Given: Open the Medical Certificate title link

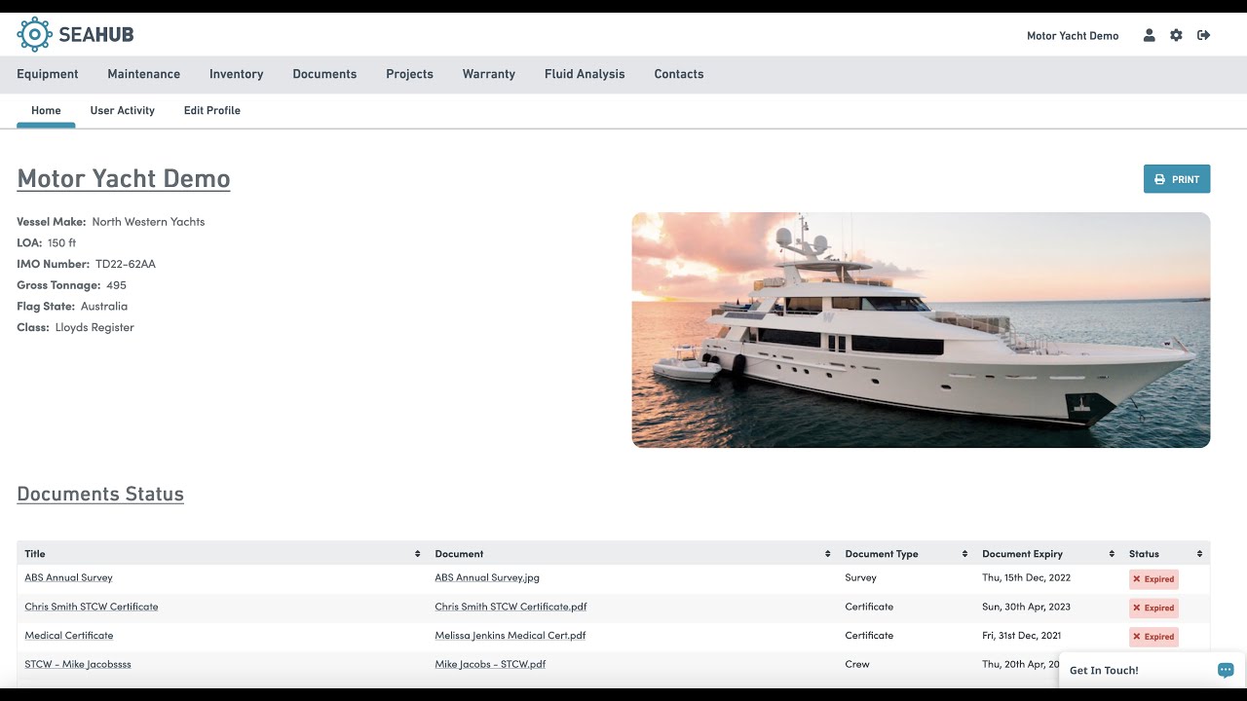Looking at the screenshot, I should point(69,636).
